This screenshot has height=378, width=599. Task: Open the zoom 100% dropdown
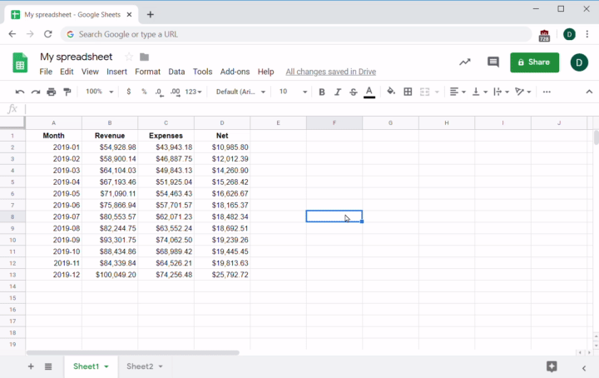99,92
